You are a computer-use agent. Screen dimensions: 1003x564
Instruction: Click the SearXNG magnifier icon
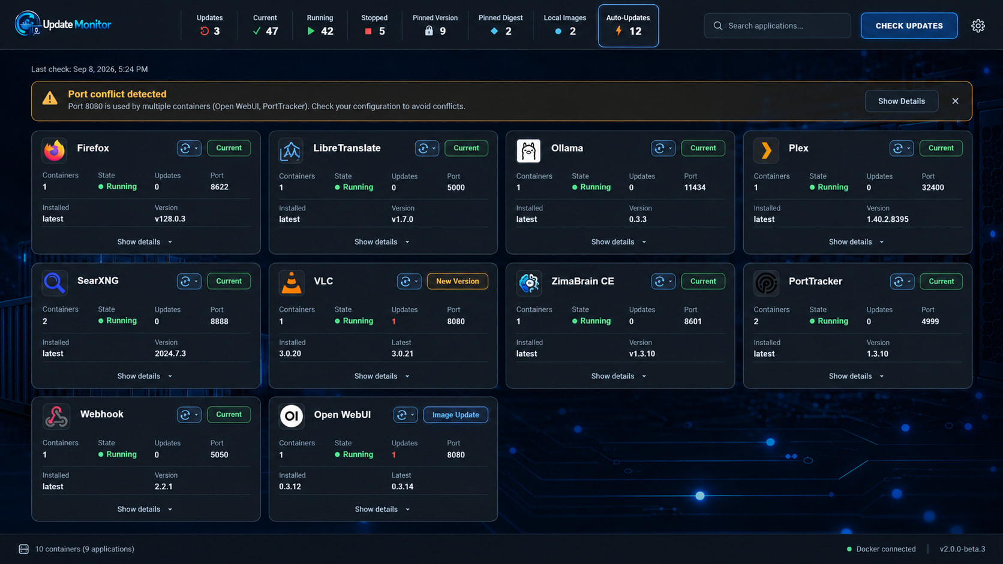pyautogui.click(x=54, y=283)
